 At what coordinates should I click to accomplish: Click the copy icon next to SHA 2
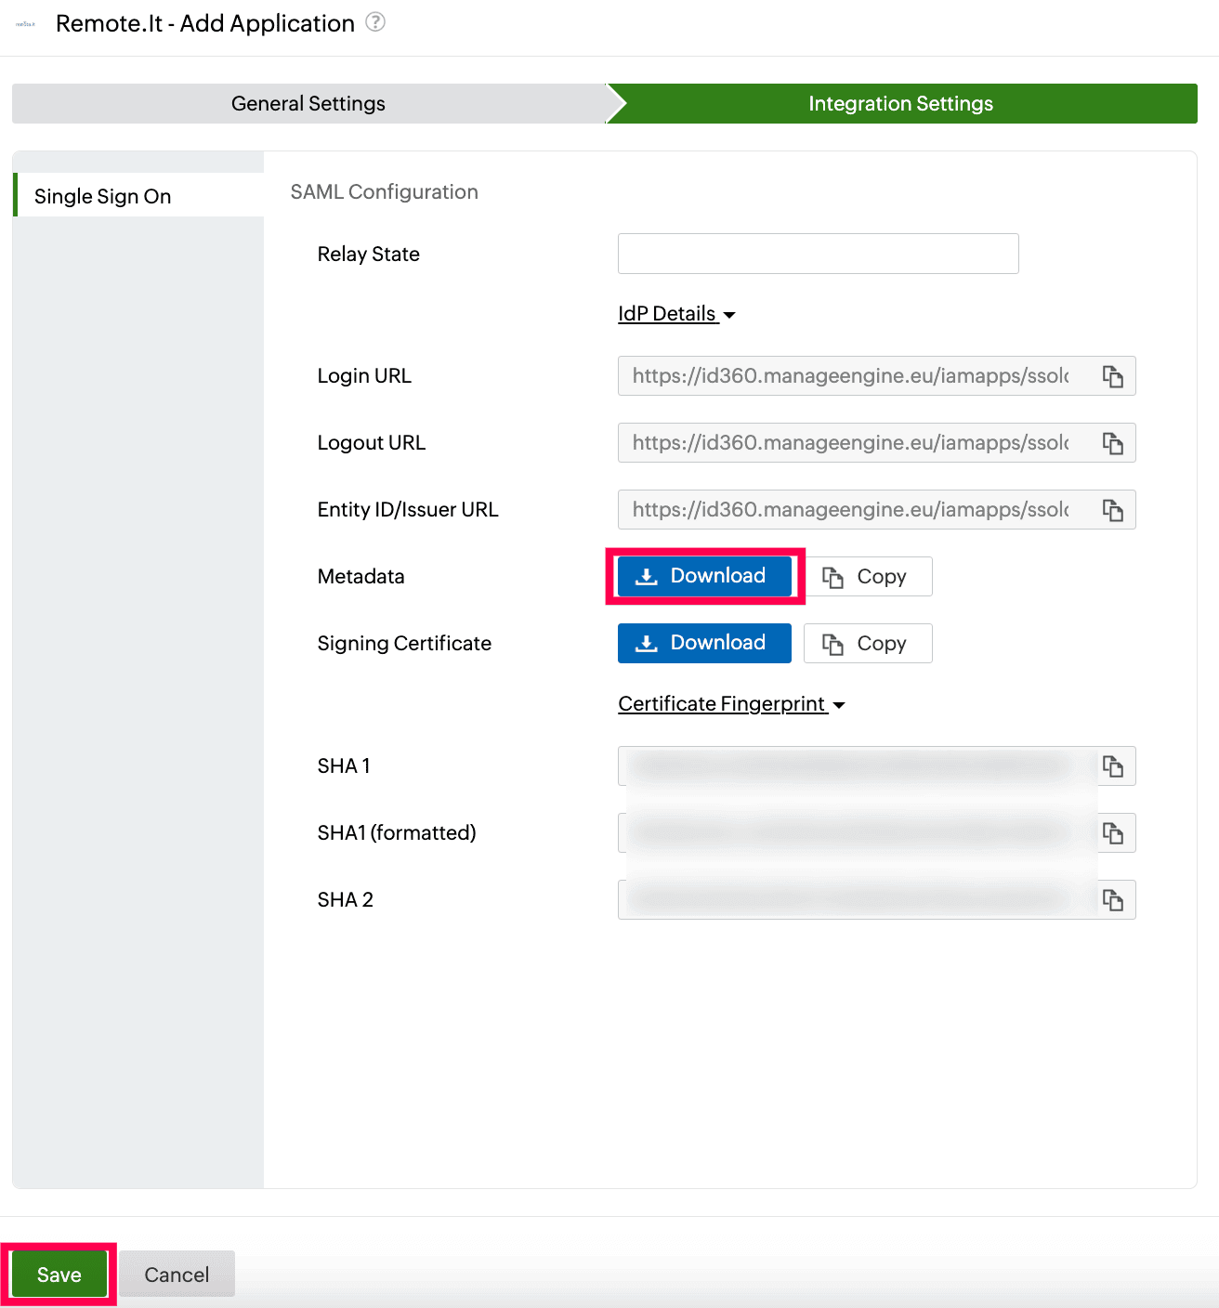click(1113, 899)
